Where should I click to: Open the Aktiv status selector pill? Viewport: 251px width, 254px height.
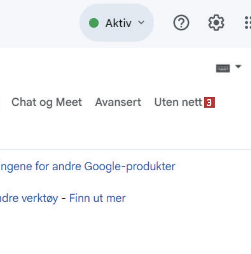click(x=117, y=23)
